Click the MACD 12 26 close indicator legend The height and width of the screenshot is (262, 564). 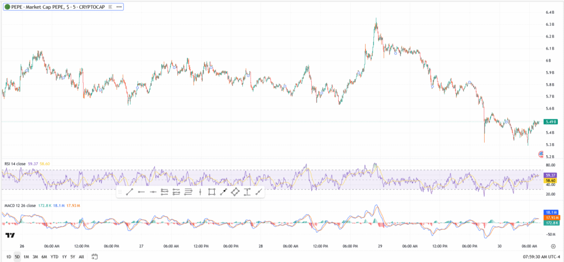coord(20,205)
